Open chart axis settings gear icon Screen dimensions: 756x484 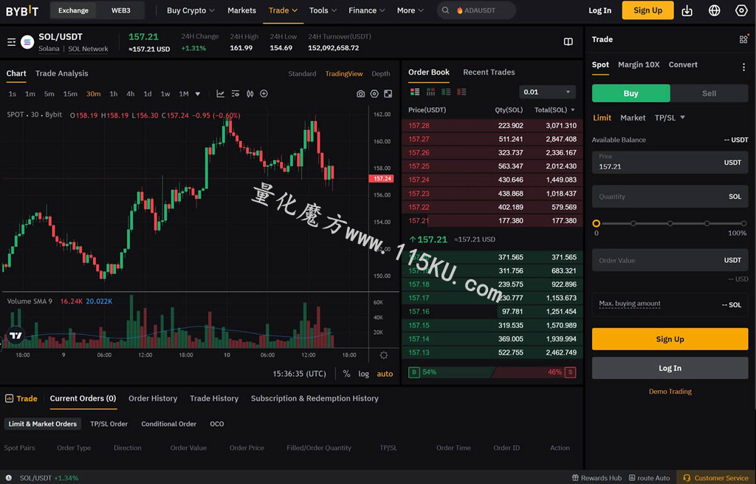384,355
